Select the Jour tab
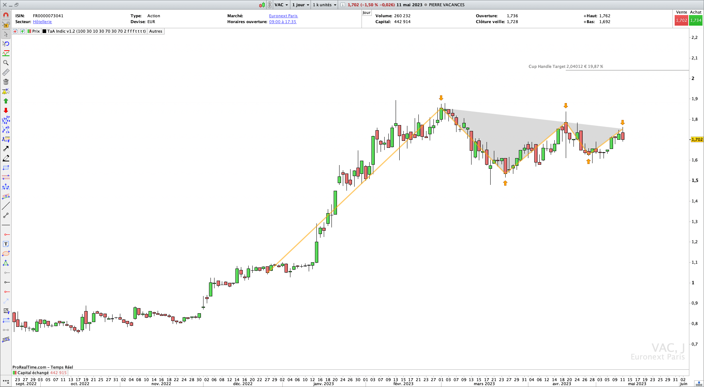 pyautogui.click(x=367, y=12)
